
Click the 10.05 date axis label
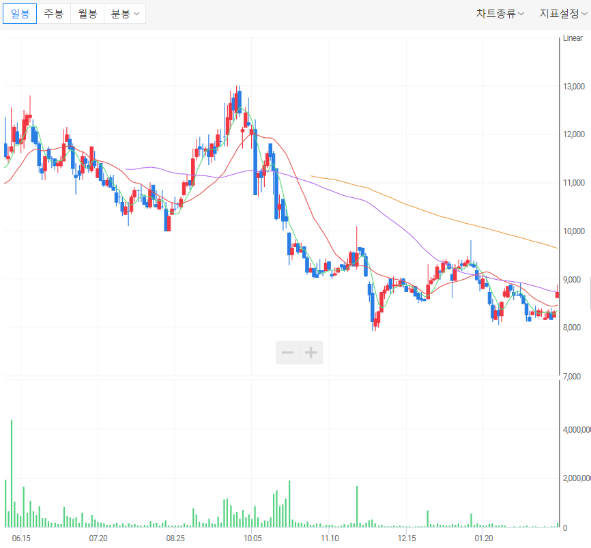point(252,538)
